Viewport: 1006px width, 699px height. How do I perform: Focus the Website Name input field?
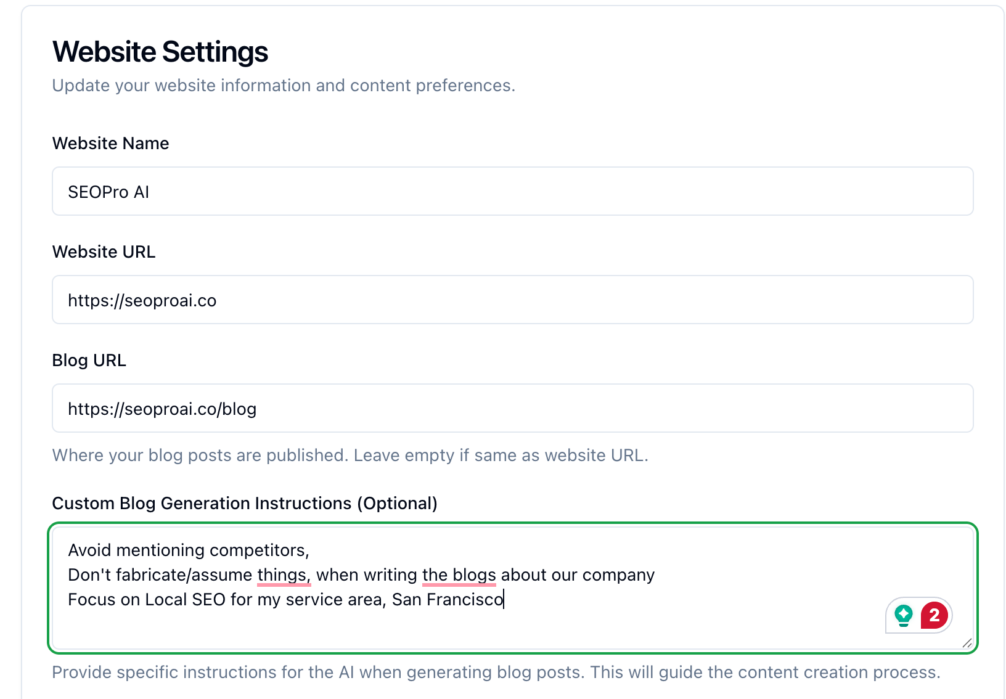point(512,192)
